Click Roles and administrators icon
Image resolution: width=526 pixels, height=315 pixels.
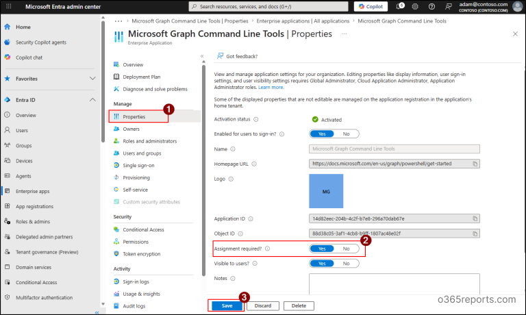[x=116, y=141]
